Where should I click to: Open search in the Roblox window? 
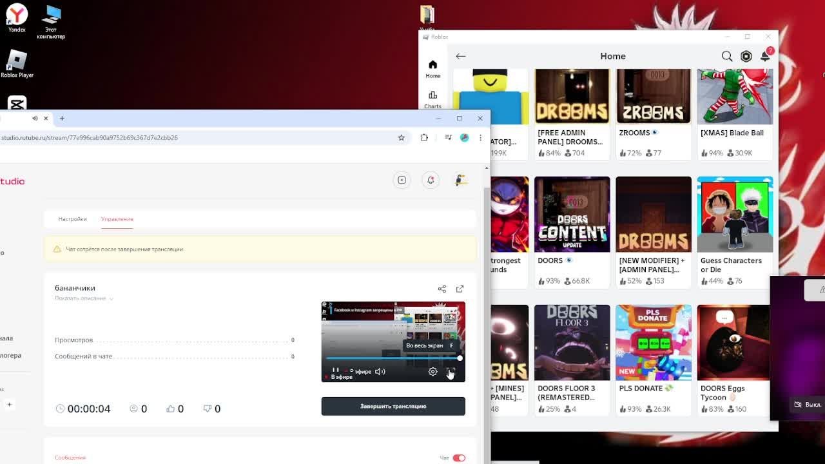pos(727,56)
